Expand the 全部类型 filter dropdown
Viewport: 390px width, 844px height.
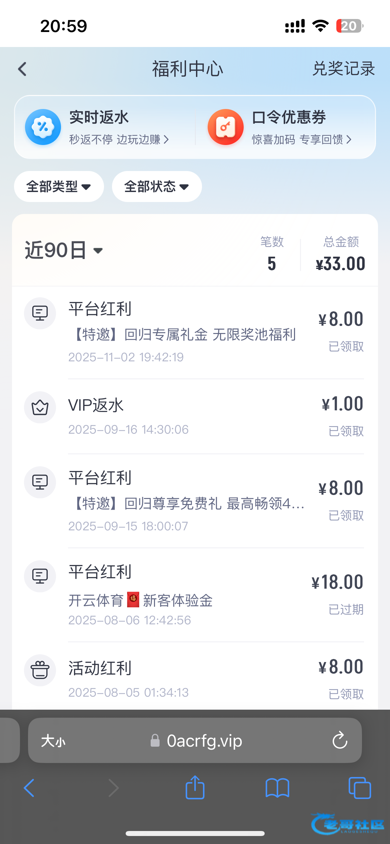(59, 187)
